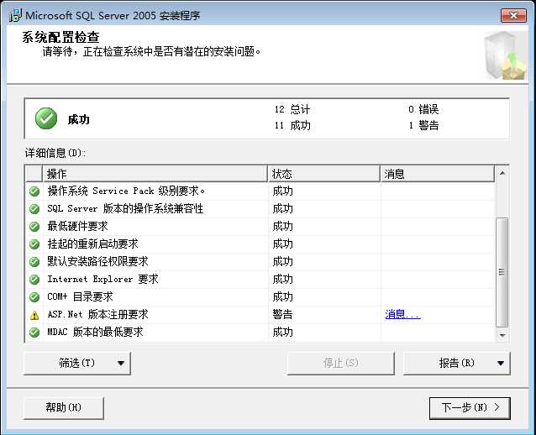Select the row 挂起的重新启动要求
Viewport: 536px width, 435px height.
[x=260, y=244]
